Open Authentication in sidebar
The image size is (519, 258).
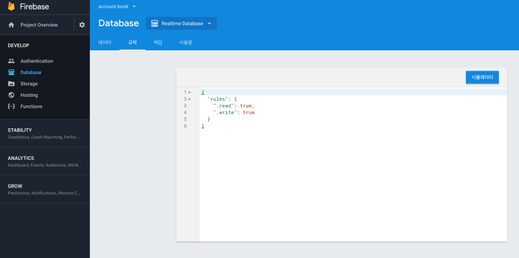point(37,61)
